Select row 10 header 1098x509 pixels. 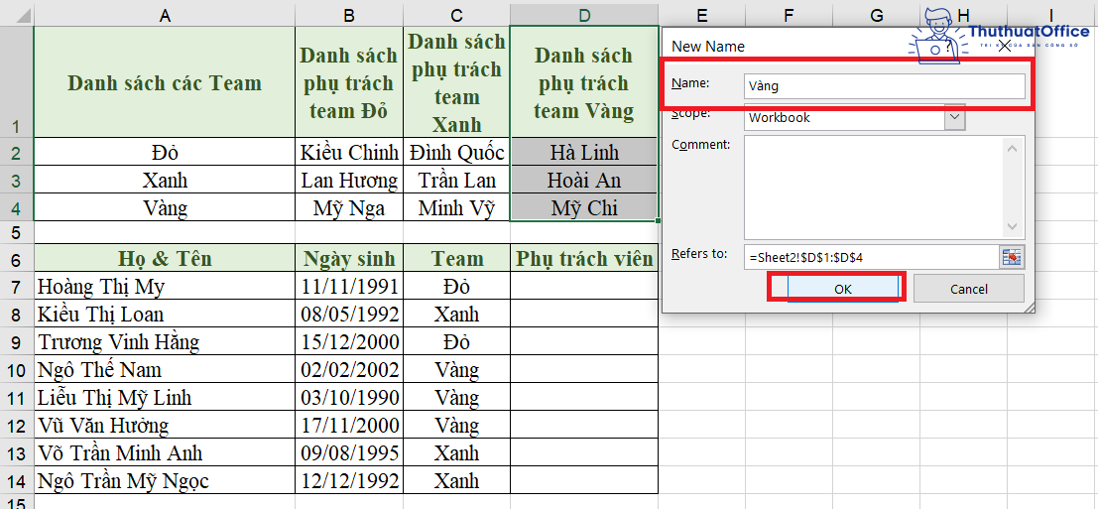point(17,369)
